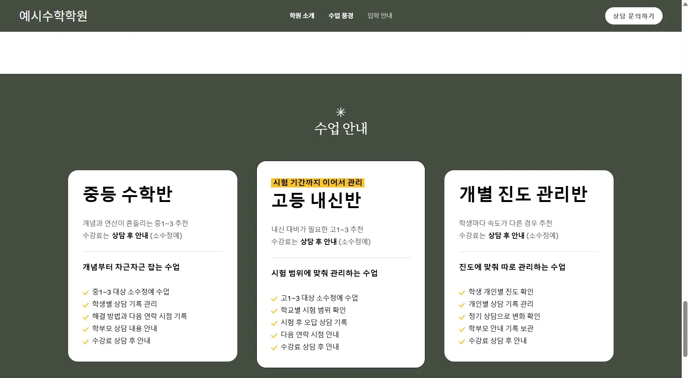Click checkmark icon beside 학생 개인별 진도 확인
The image size is (689, 378).
pyautogui.click(x=462, y=293)
